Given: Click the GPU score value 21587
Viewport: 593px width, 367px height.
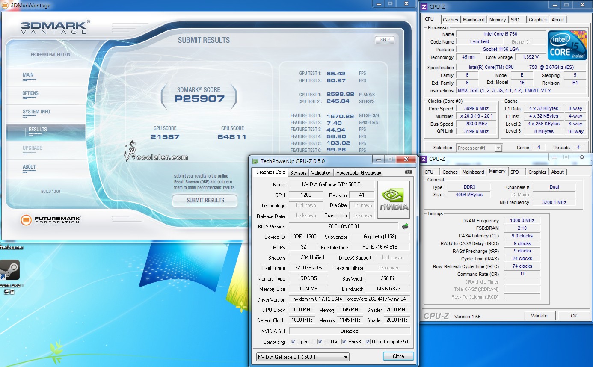Looking at the screenshot, I should click(165, 137).
